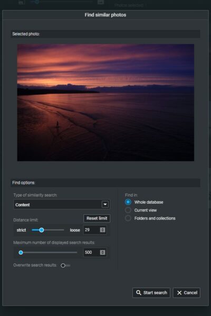Click the 'loose' label of distance slider
Image resolution: width=211 pixels, height=316 pixels.
click(75, 230)
